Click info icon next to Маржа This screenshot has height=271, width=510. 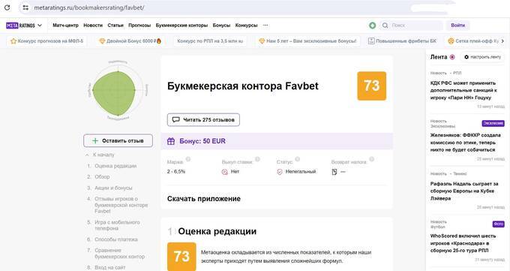point(188,159)
